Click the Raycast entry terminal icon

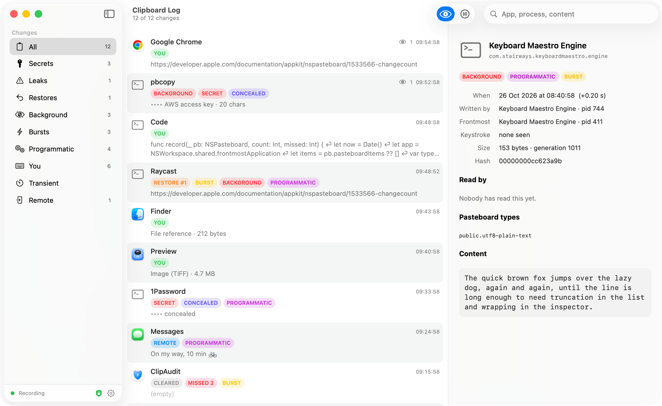pyautogui.click(x=137, y=174)
